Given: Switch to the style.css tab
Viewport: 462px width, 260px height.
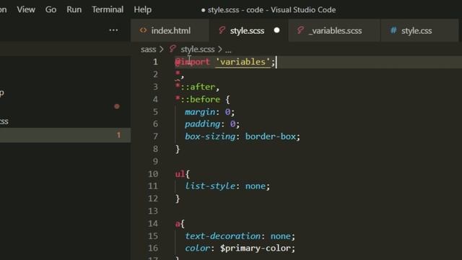Looking at the screenshot, I should click(x=419, y=30).
